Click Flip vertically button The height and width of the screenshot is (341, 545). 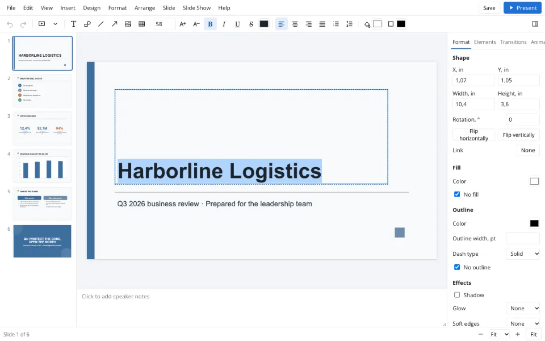[518, 135]
